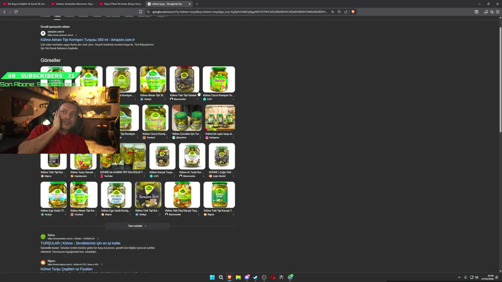Screen dimensions: 502x282
Task: Open the Kühne Çocuklar İçin Şikayetvar image
Action: coord(187,117)
